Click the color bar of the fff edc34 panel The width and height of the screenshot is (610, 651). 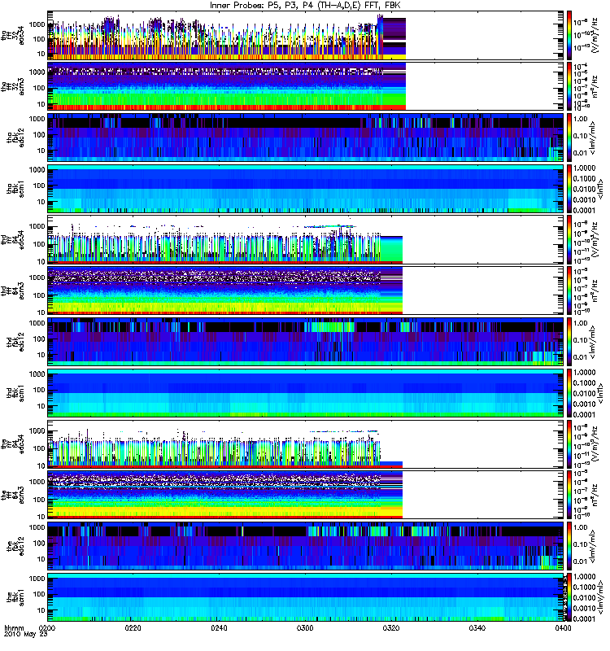569,443
